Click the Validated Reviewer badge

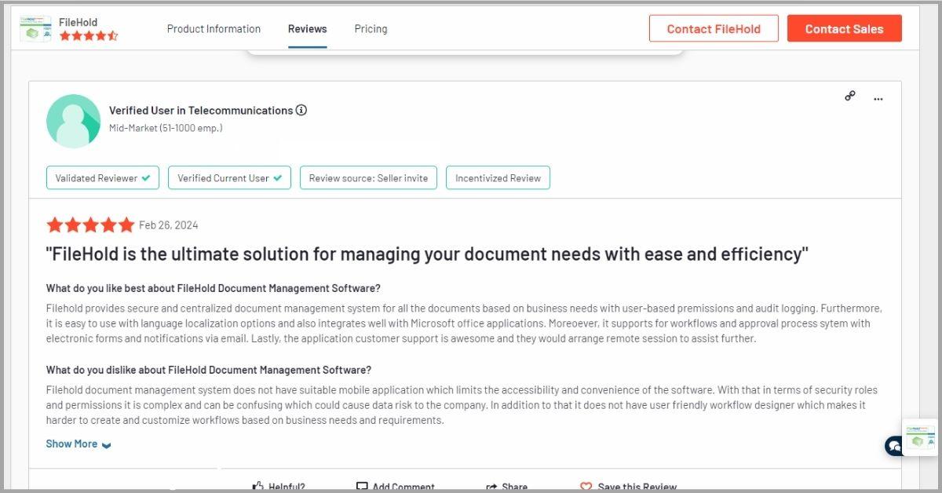click(x=103, y=178)
